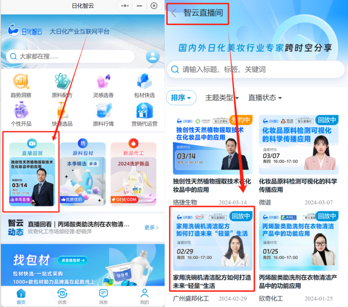
Task: Expand the 主题类型 topic type filter
Action: [x=222, y=98]
